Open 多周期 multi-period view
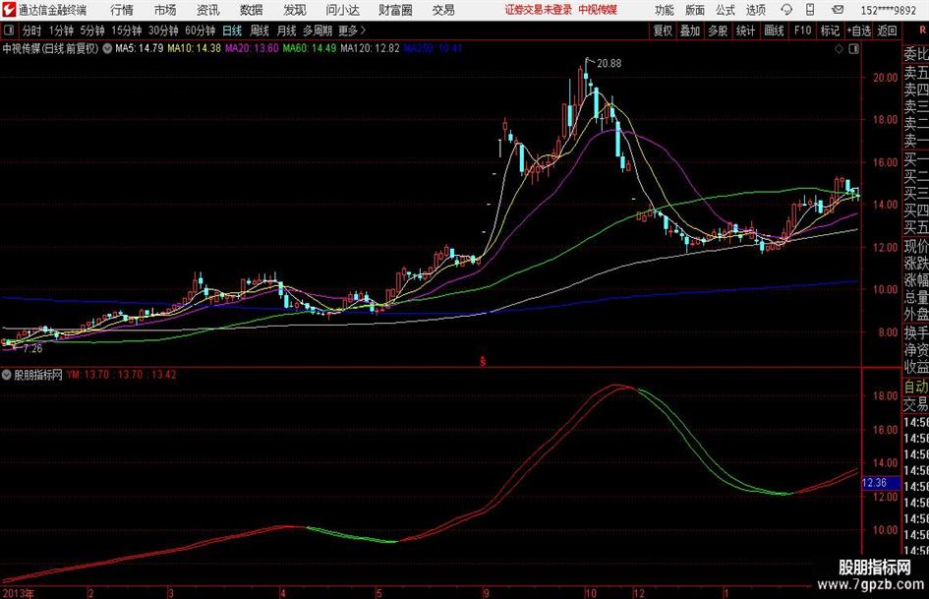Screen dimensions: 929x599 click(318, 30)
